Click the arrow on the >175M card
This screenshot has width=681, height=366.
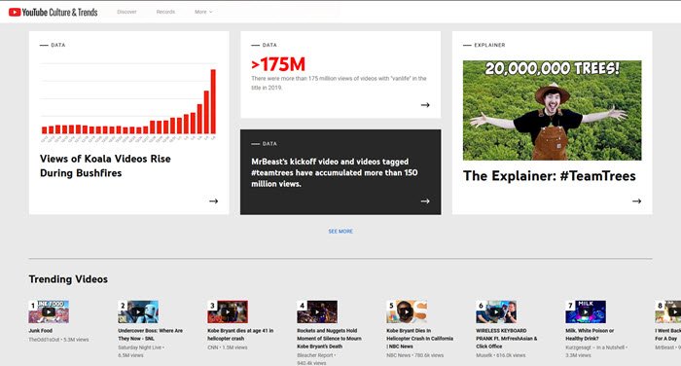pos(425,105)
